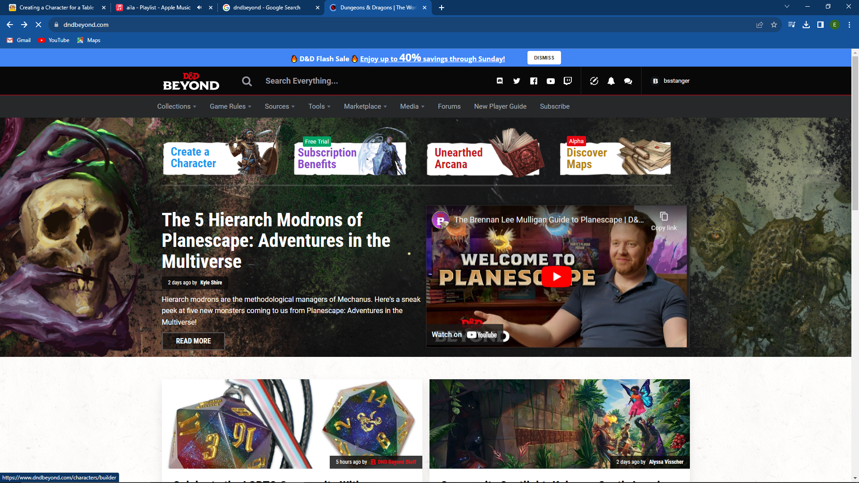Open the 40% savings sale link
This screenshot has width=859, height=483.
[x=432, y=59]
